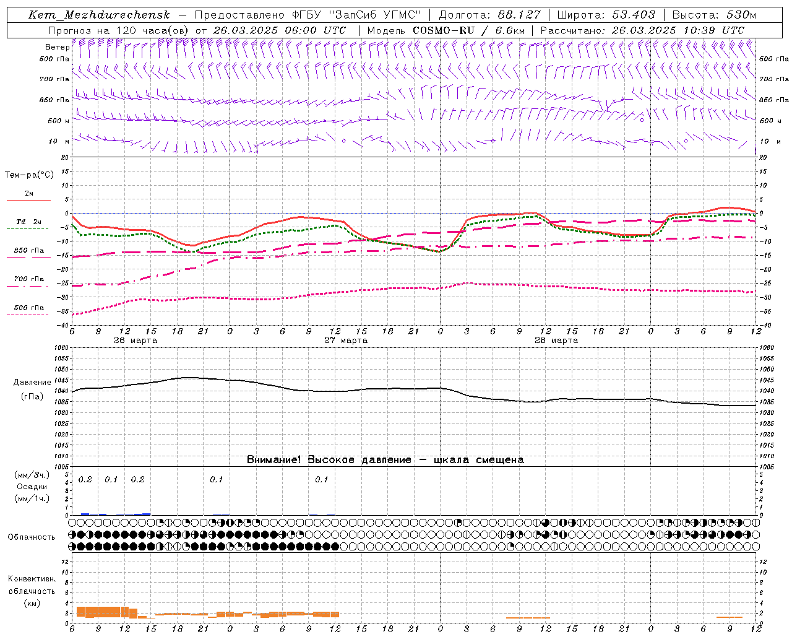Click the '700 гПа' temperature legend entry
Image resolution: width=792 pixels, height=634 pixels.
(29, 279)
